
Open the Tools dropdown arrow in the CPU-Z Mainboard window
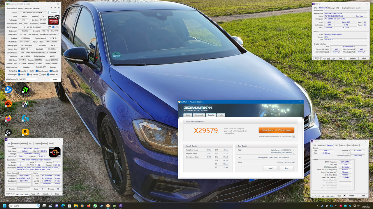coord(346,58)
